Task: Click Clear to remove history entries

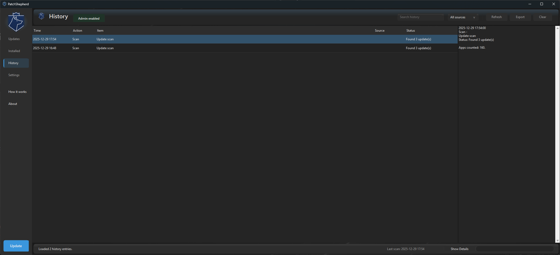Action: [542, 17]
